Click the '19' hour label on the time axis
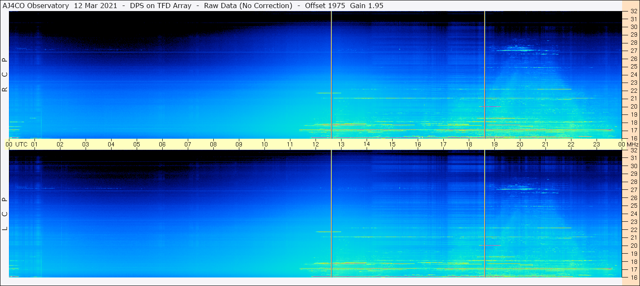The height and width of the screenshot is (286, 640). coord(494,144)
